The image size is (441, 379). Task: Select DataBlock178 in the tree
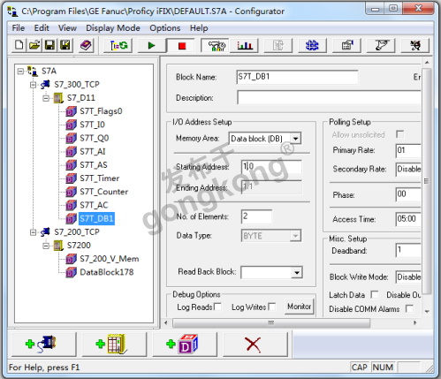[x=107, y=272]
